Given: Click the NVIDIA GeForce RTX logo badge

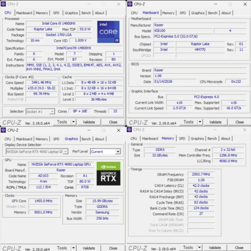Looking at the screenshot, I should [108, 174].
